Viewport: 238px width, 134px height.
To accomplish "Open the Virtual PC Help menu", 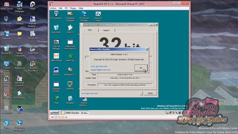I will coord(81,8).
